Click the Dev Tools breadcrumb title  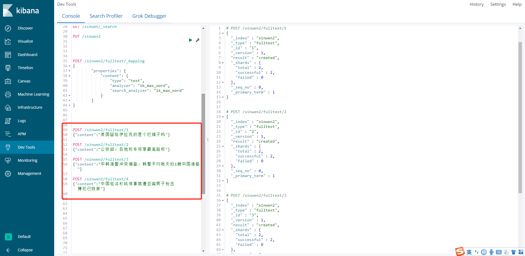click(x=67, y=4)
